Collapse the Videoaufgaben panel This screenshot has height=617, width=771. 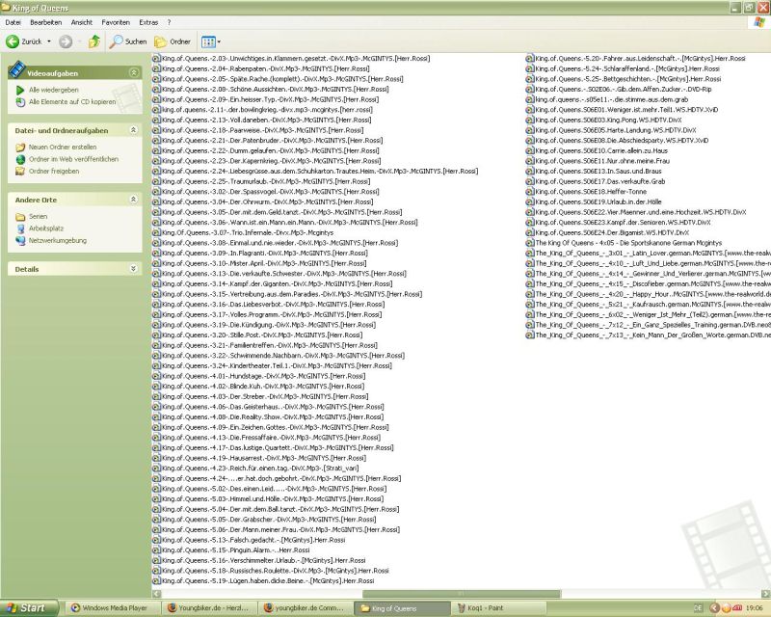(x=134, y=73)
